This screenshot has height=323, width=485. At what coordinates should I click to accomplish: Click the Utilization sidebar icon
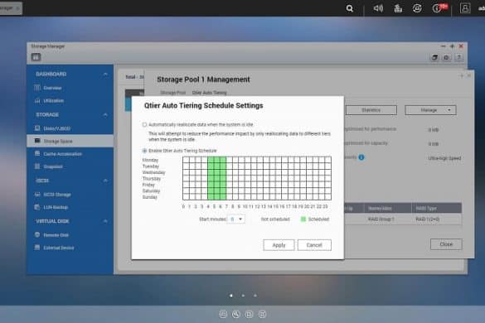pyautogui.click(x=37, y=100)
